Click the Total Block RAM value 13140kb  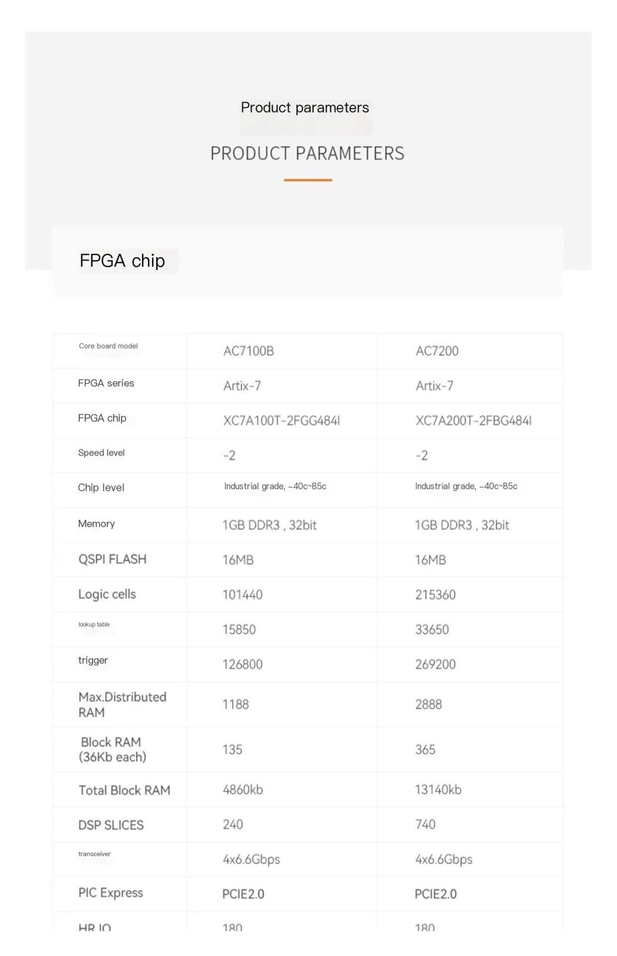tap(438, 790)
